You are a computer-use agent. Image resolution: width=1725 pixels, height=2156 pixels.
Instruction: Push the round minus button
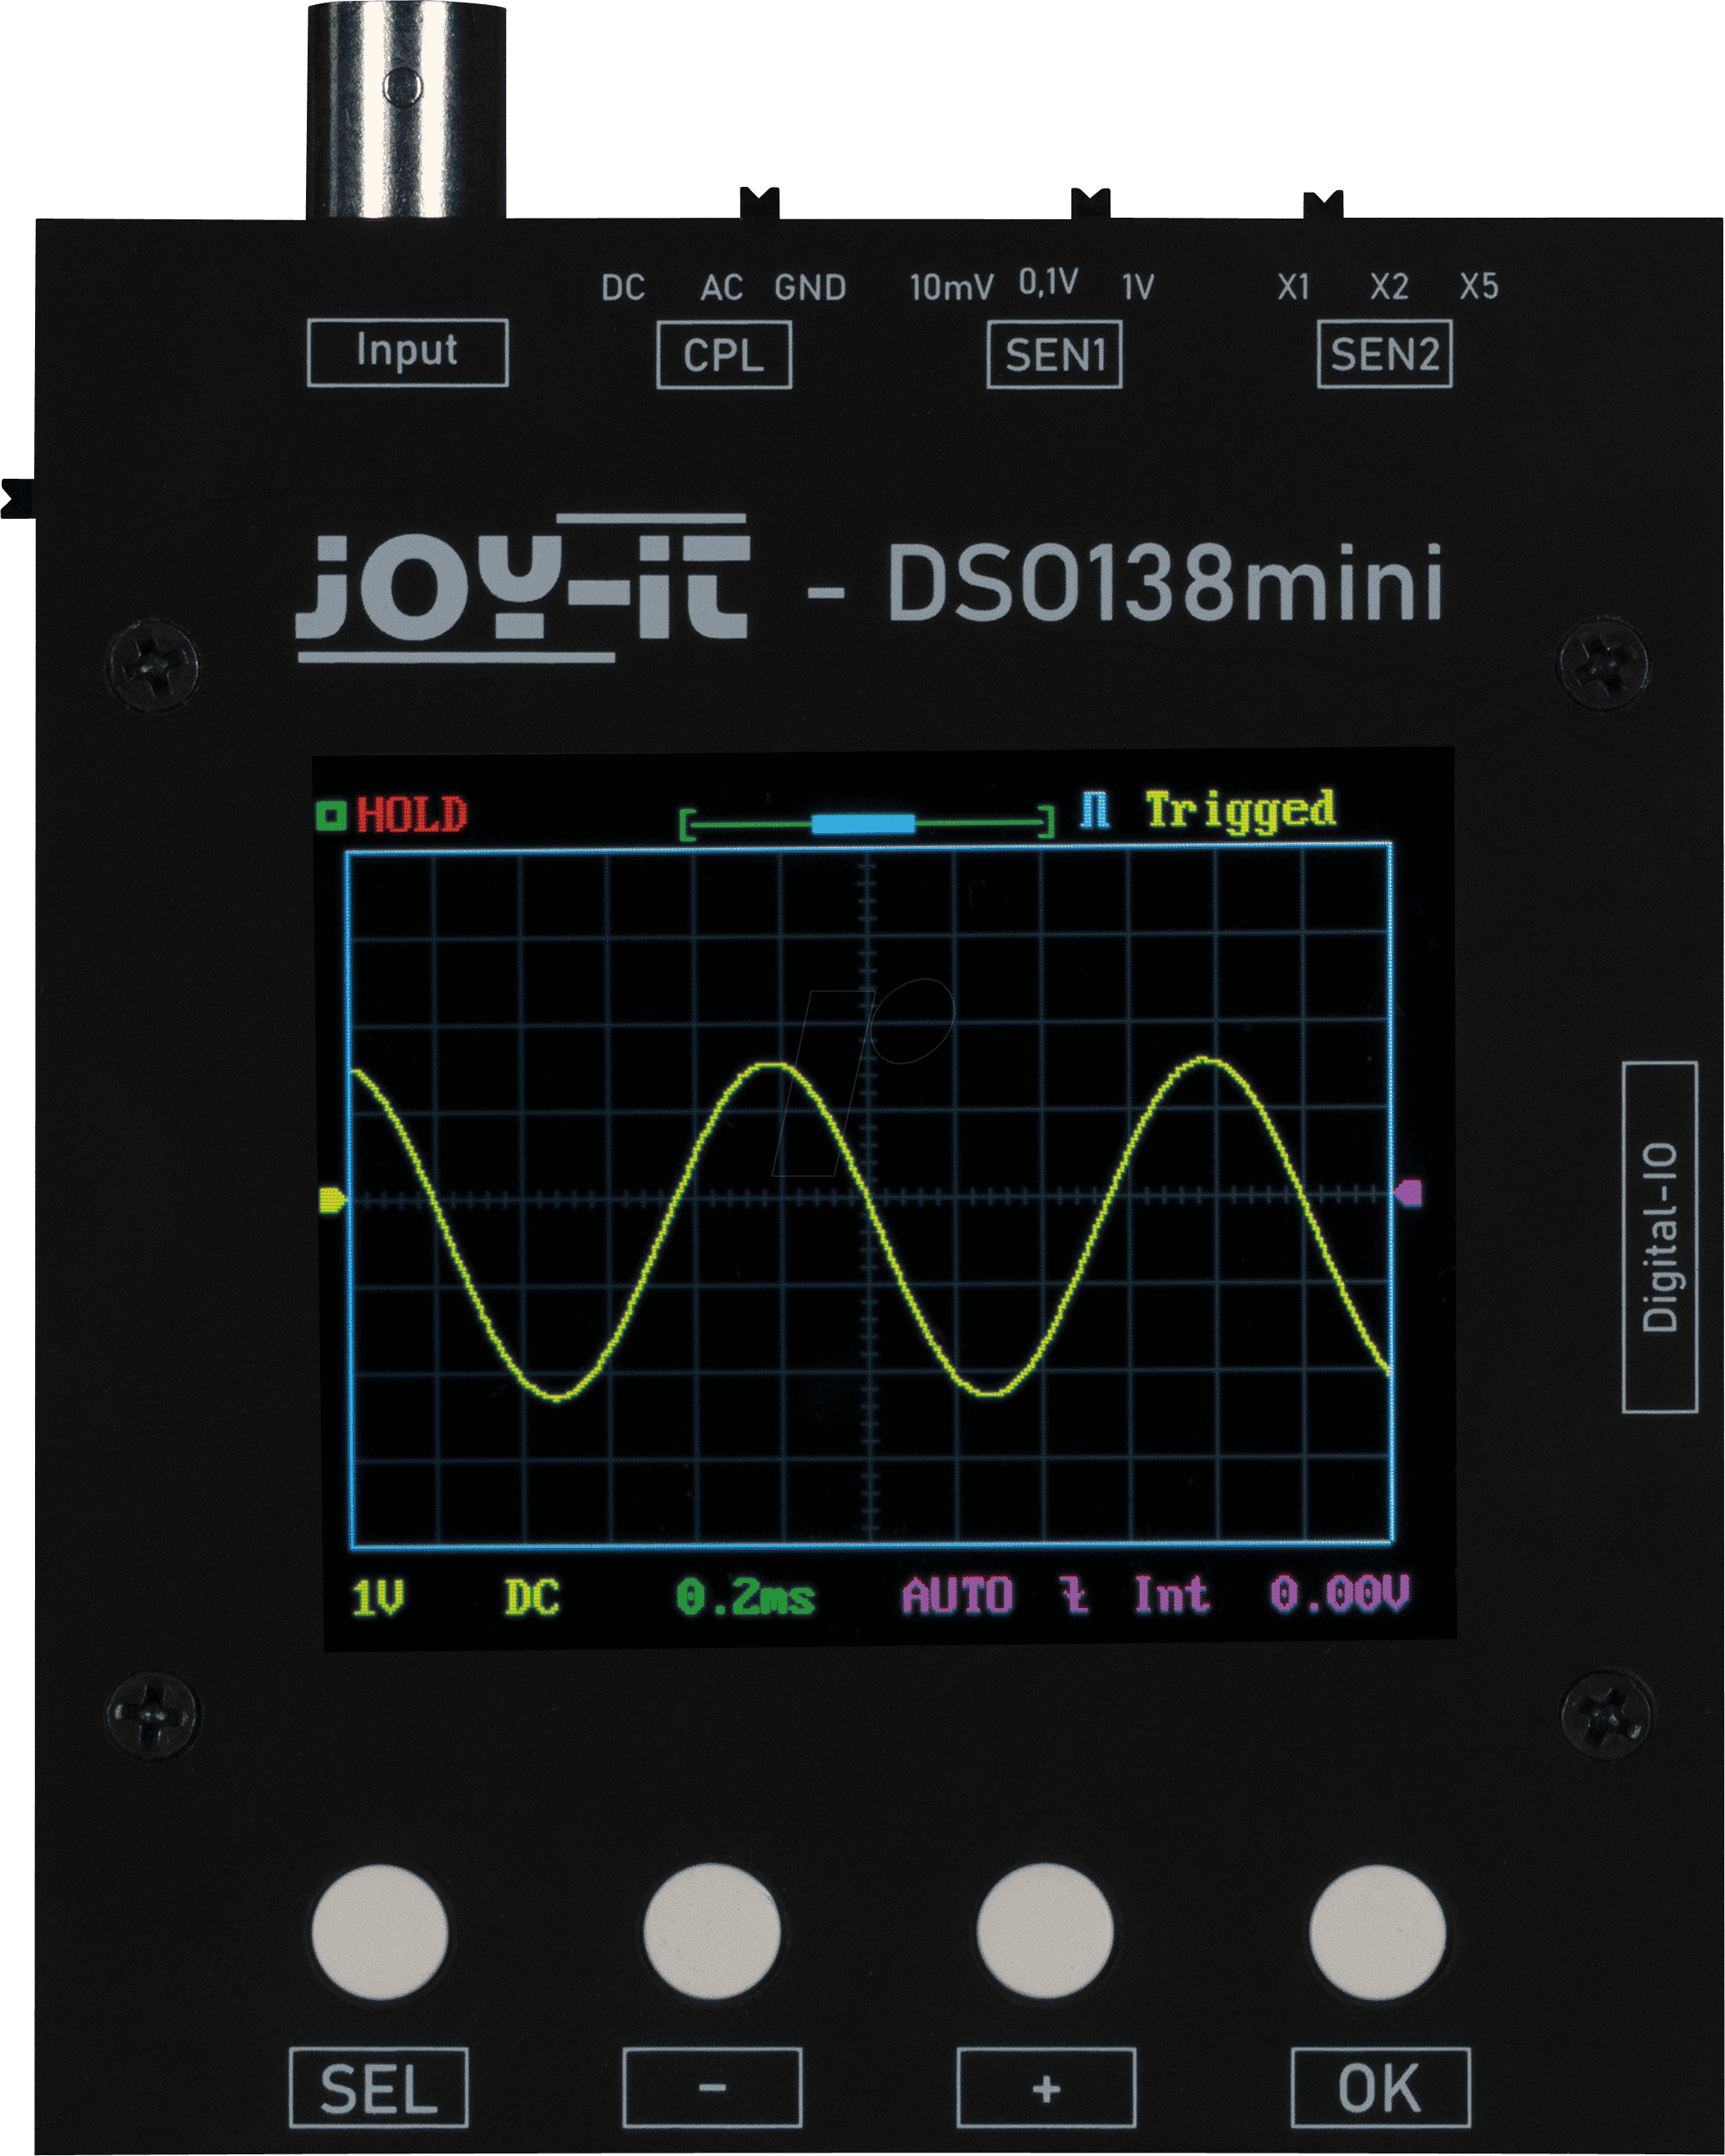(711, 1932)
